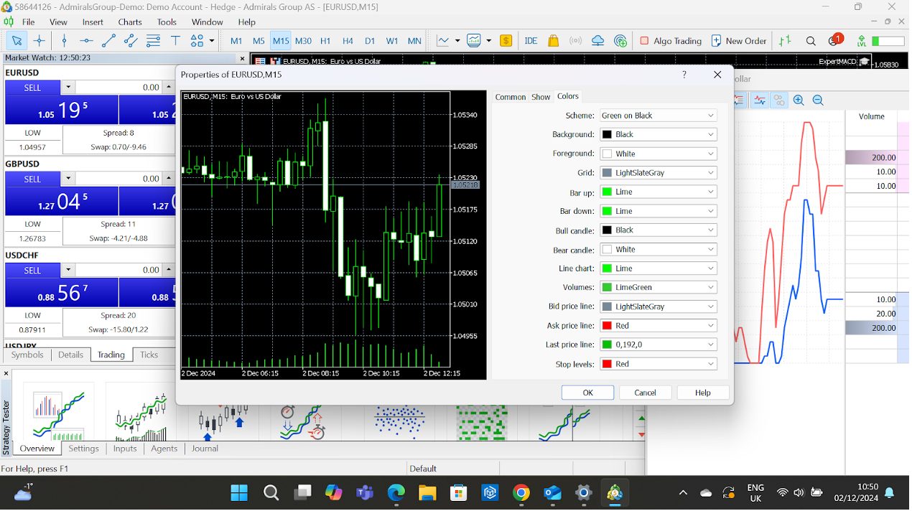Viewport: 912px width, 511px height.
Task: Open the shapes and objects tool
Action: click(x=198, y=41)
